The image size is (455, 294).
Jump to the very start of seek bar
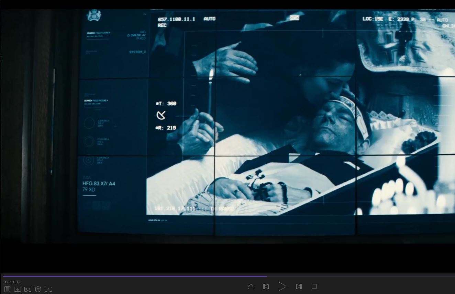click(3, 276)
